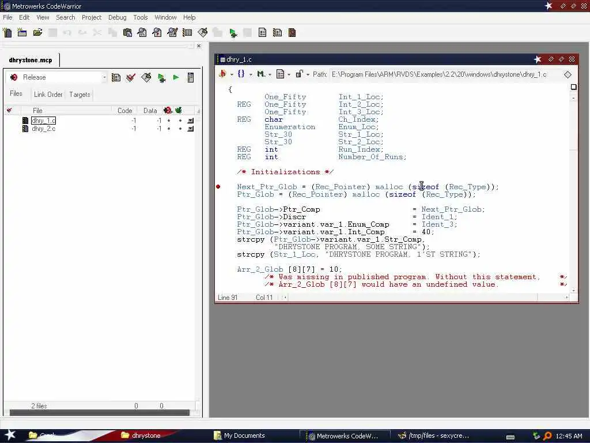Image resolution: width=590 pixels, height=443 pixels.
Task: Click the Find Next toolbar icon
Action: [x=157, y=33]
